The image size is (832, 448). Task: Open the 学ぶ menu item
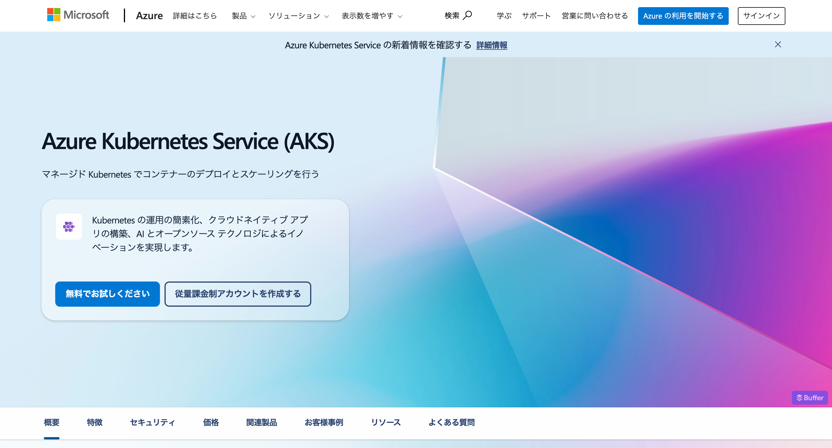pyautogui.click(x=504, y=15)
